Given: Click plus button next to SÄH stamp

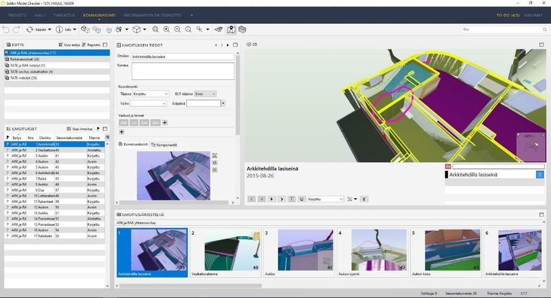Looking at the screenshot, I should (x=165, y=122).
